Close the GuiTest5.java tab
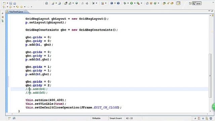Image resolution: width=215 pixels, height=121 pixels. tap(25, 12)
